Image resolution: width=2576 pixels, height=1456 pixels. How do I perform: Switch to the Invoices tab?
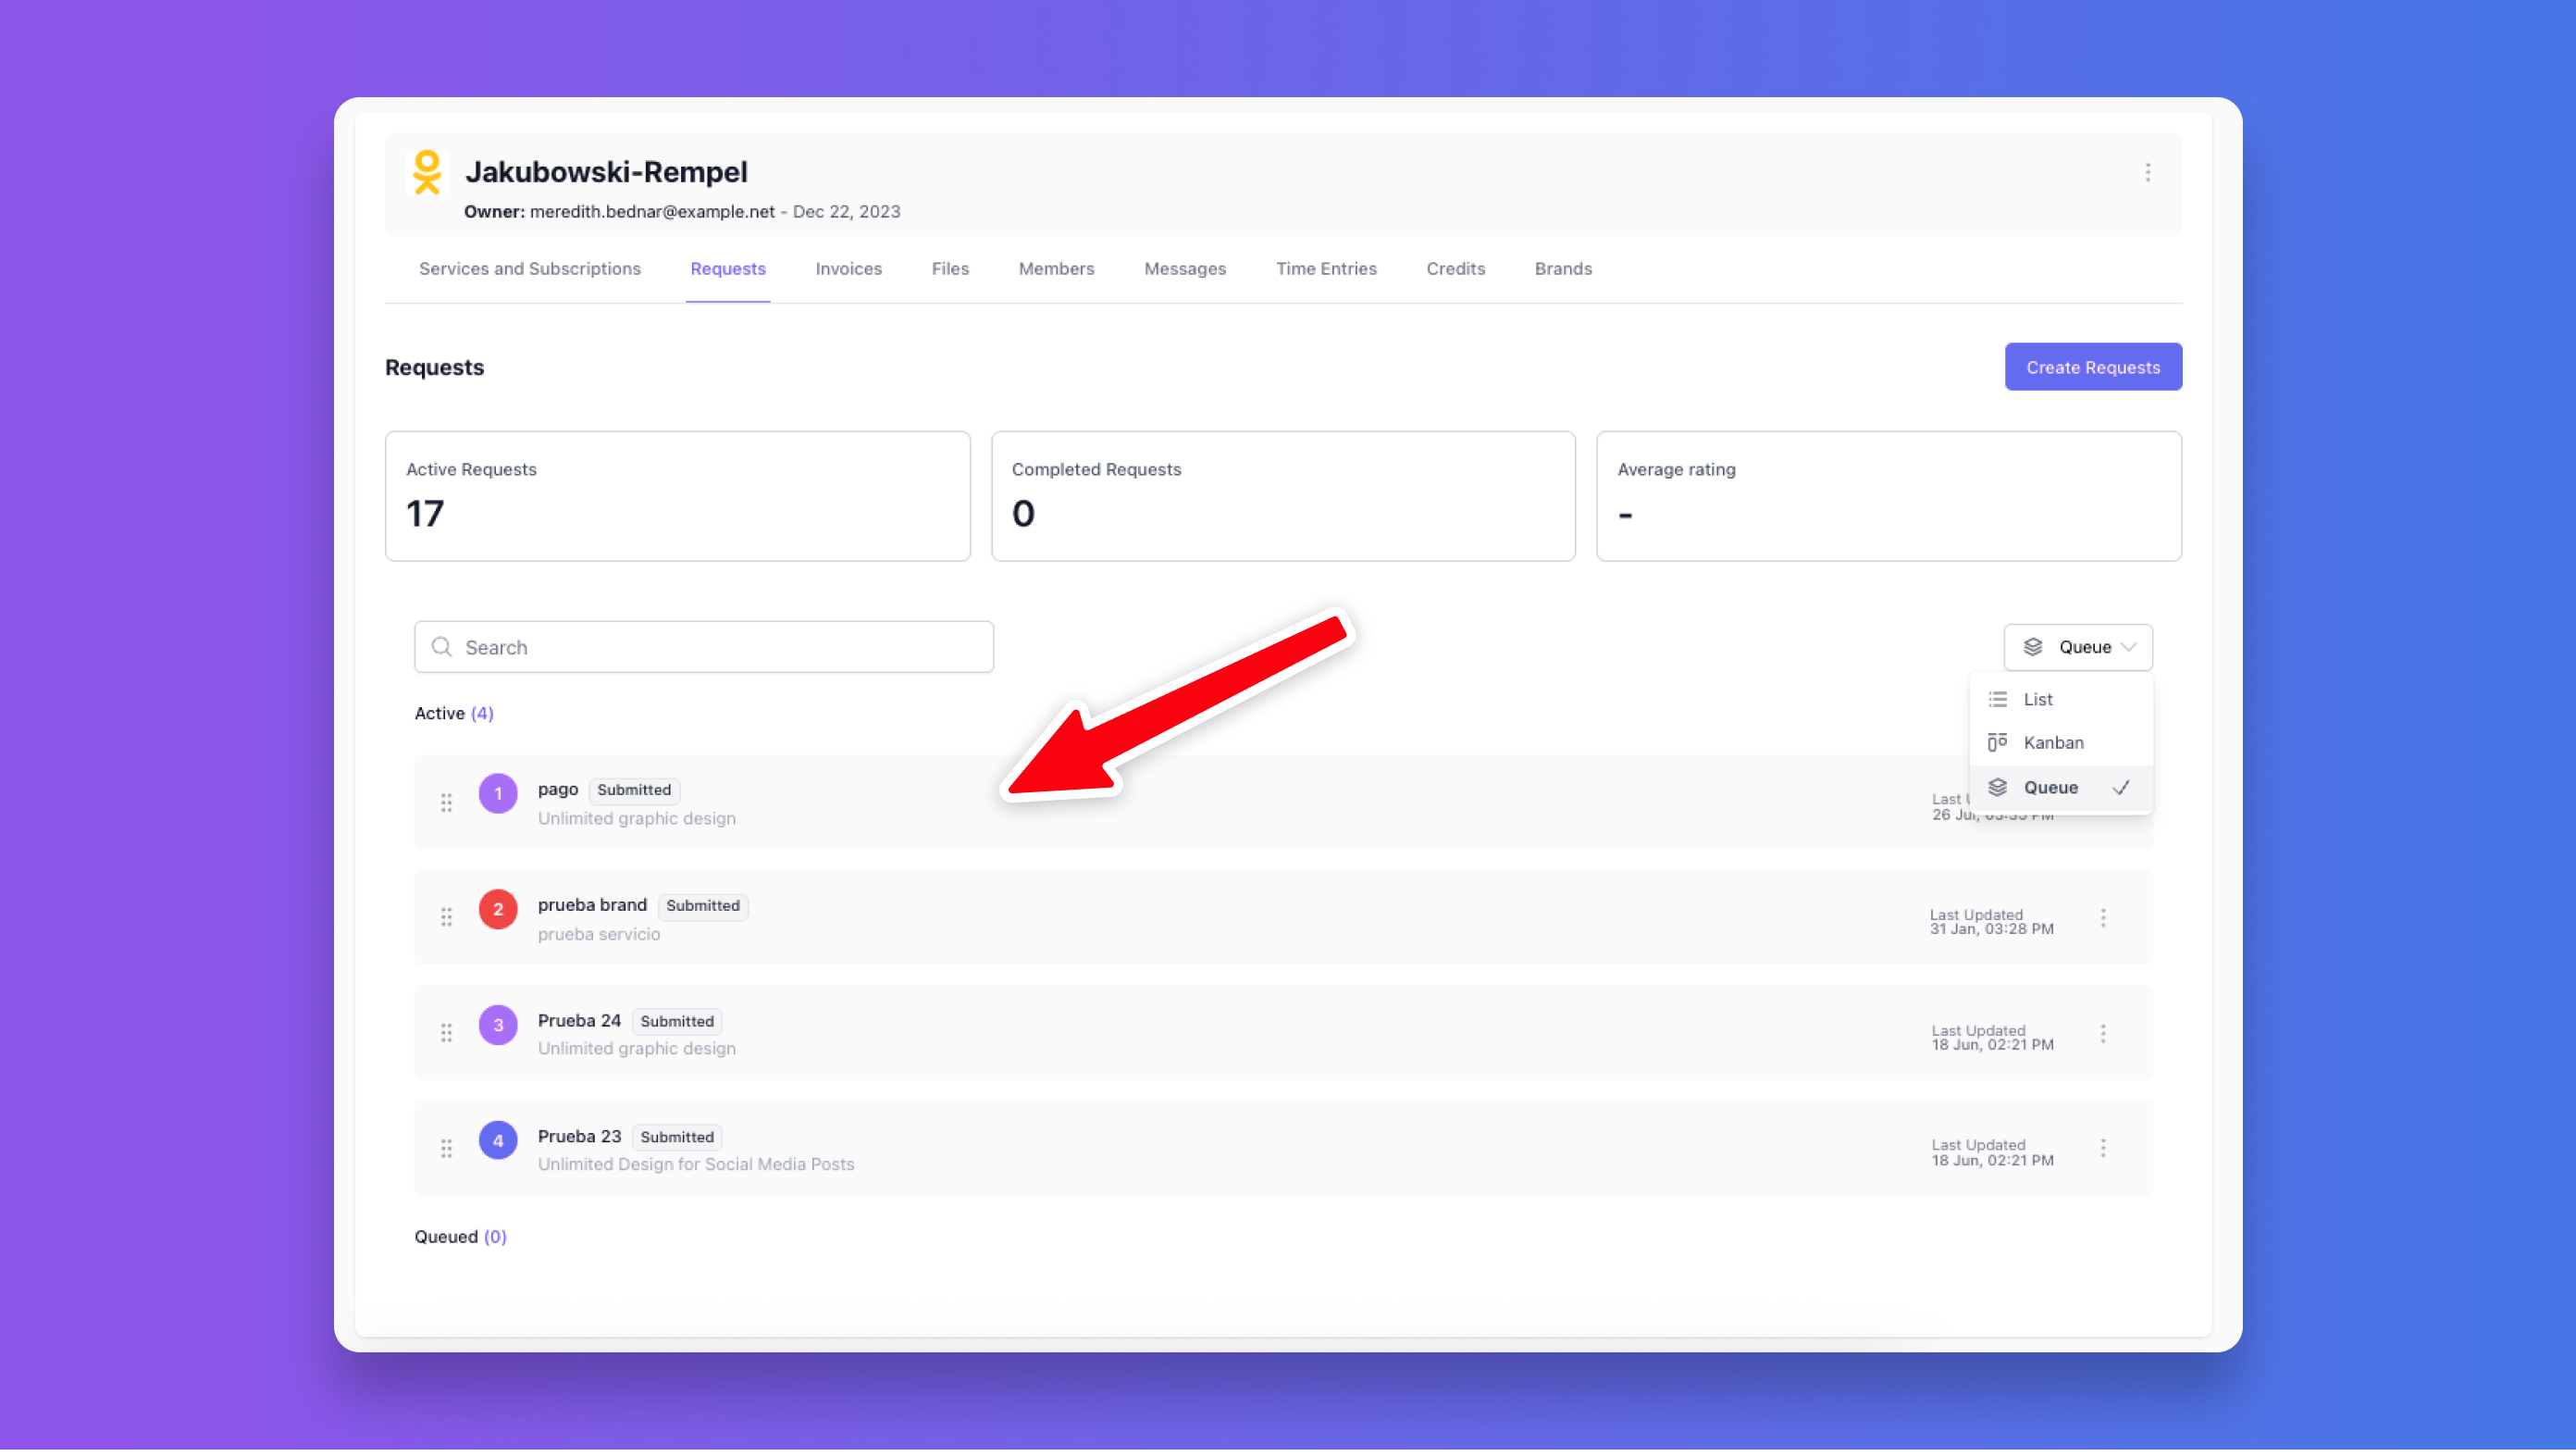[x=848, y=269]
